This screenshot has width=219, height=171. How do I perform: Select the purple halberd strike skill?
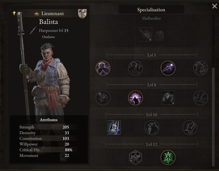pyautogui.click(x=168, y=68)
